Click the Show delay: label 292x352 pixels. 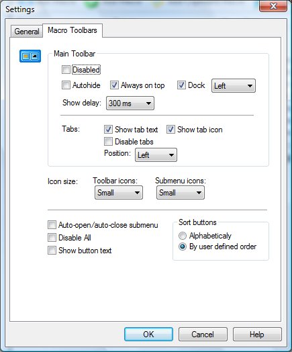(x=82, y=103)
